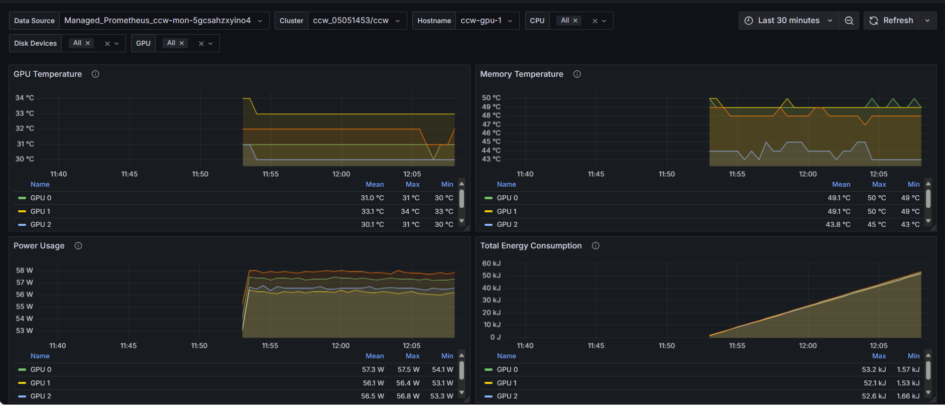
Task: Show Total Energy Consumption info icon
Action: pyautogui.click(x=596, y=246)
